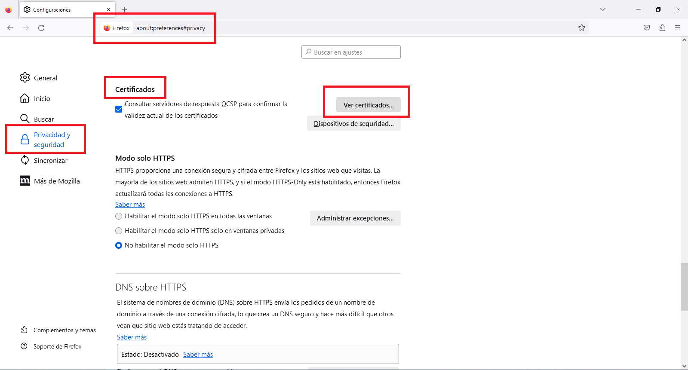Click the scrollbar up arrow
688x370 pixels.
684,40
